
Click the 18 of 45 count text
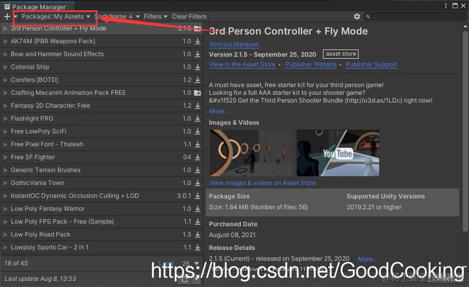click(x=16, y=263)
